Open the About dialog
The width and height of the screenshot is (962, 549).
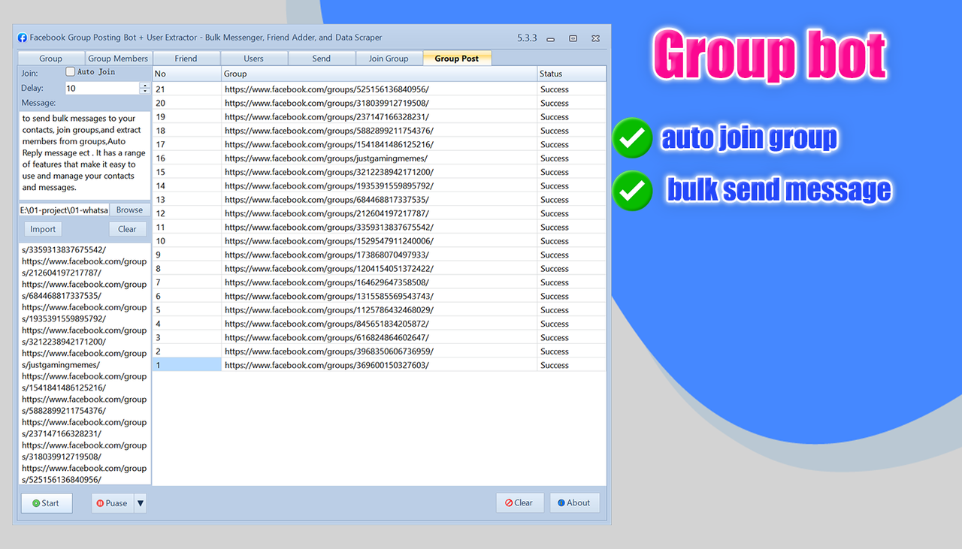(x=574, y=503)
